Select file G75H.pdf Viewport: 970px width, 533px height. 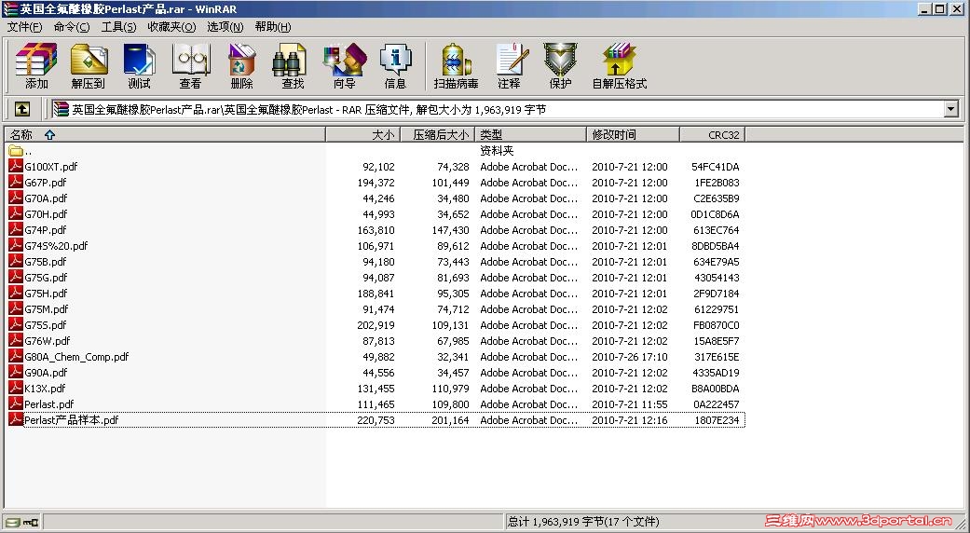[x=46, y=294]
